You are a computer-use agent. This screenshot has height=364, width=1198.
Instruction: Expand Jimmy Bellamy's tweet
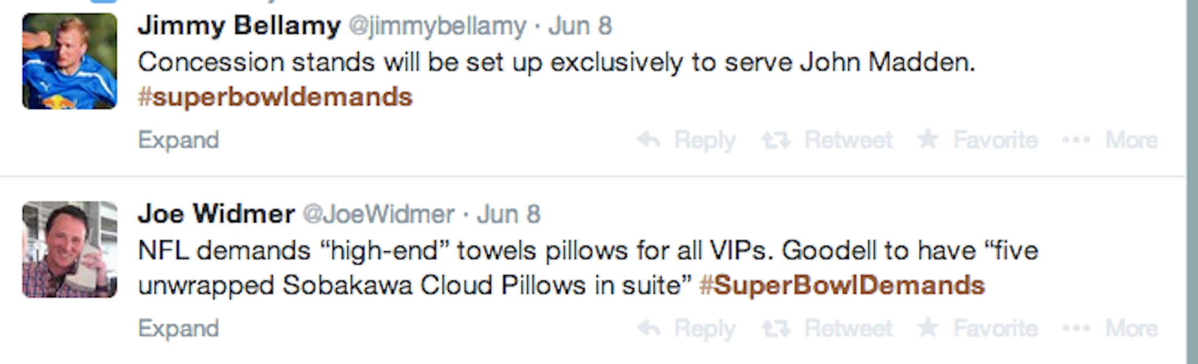(178, 140)
